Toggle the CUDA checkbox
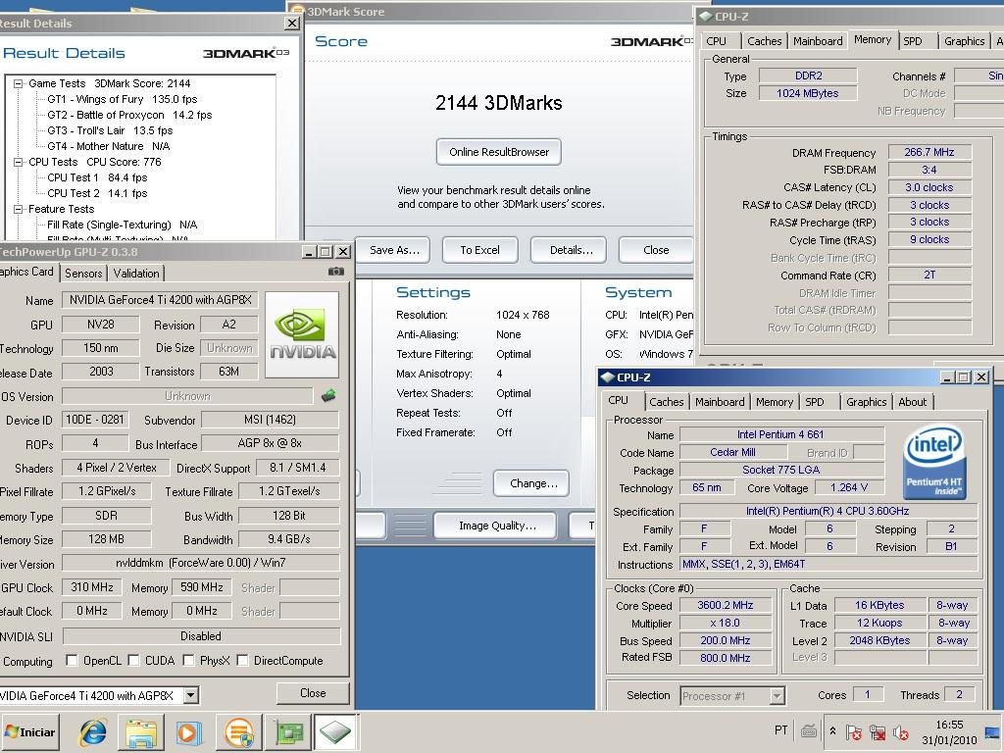This screenshot has width=1004, height=753. tap(133, 660)
